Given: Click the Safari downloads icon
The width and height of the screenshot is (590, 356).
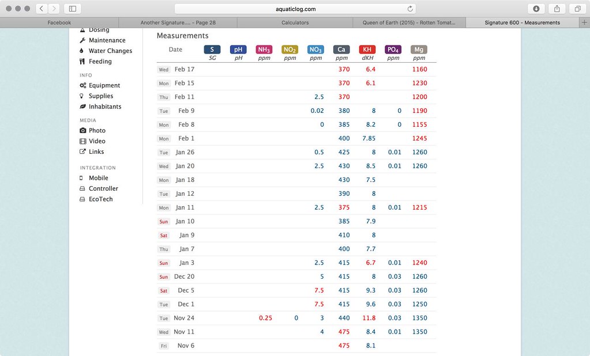Looking at the screenshot, I should 536,9.
